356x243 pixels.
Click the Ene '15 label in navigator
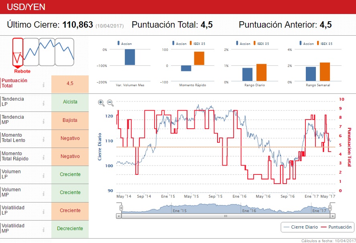179,211
